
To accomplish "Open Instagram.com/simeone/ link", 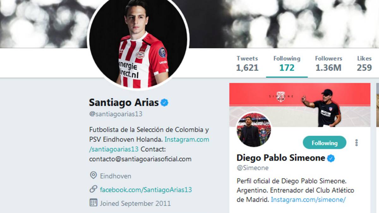I will tap(308, 200).
